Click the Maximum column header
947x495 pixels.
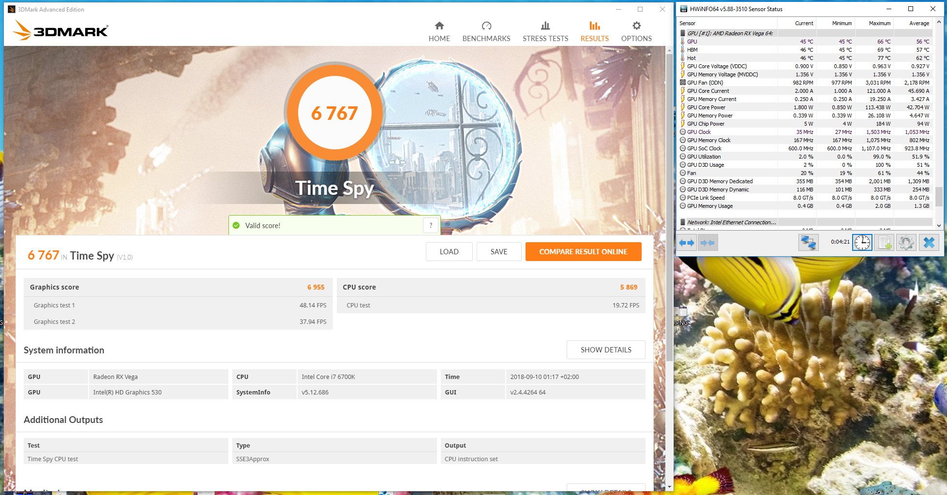874,23
